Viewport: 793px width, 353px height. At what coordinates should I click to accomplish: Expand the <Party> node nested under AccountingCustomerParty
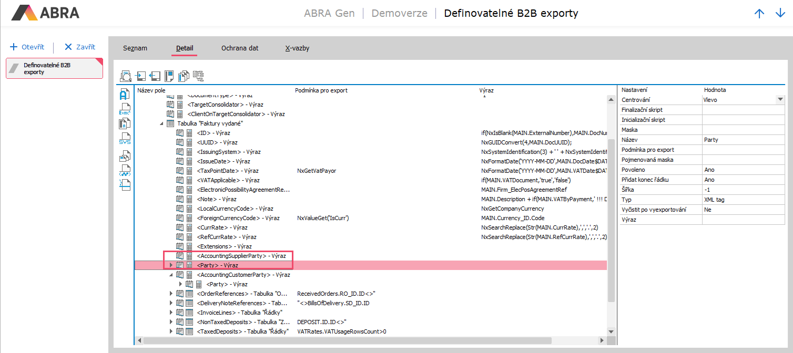pos(180,284)
